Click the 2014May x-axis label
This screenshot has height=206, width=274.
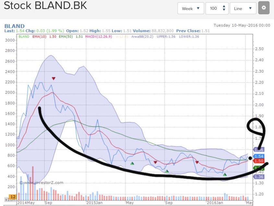[x=26, y=203]
